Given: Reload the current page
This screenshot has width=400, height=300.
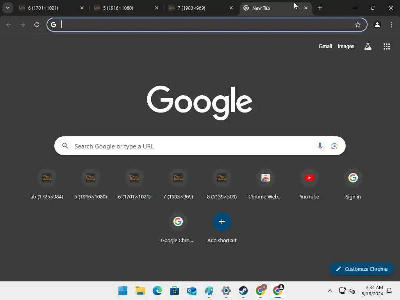Looking at the screenshot, I should (37, 25).
